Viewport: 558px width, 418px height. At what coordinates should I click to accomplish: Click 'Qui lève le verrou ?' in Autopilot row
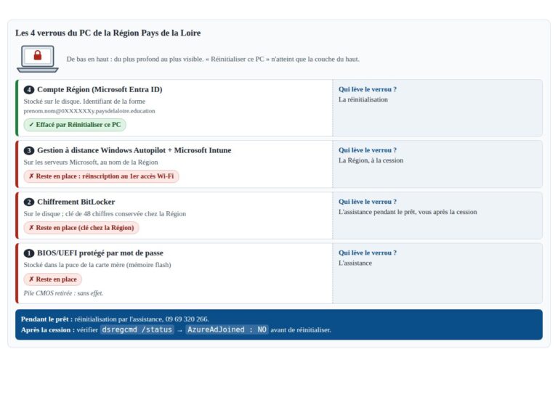[x=367, y=150]
